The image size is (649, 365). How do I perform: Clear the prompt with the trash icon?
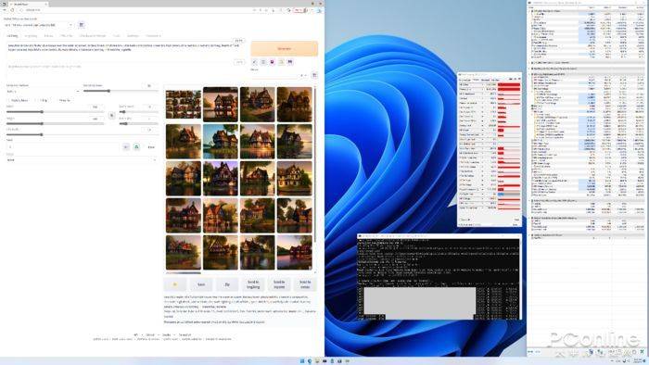coord(263,62)
